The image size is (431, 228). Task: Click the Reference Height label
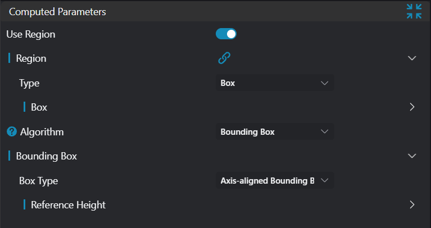(x=68, y=204)
